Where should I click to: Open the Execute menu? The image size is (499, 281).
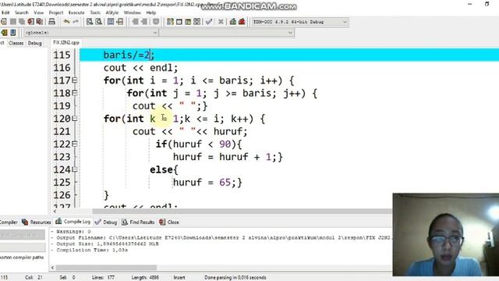click(76, 12)
